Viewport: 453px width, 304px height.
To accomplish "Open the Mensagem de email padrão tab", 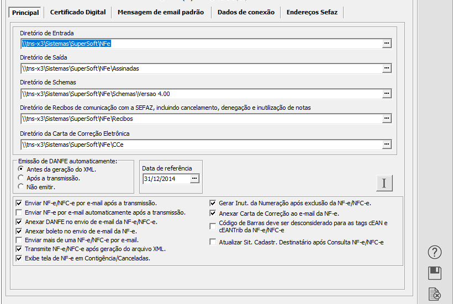I will coord(161,12).
